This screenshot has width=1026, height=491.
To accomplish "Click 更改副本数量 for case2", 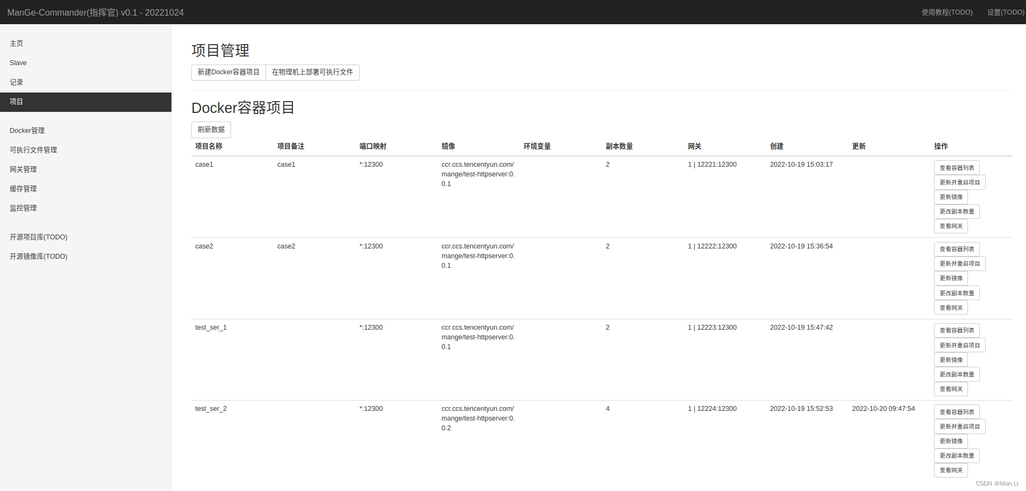I will [957, 293].
